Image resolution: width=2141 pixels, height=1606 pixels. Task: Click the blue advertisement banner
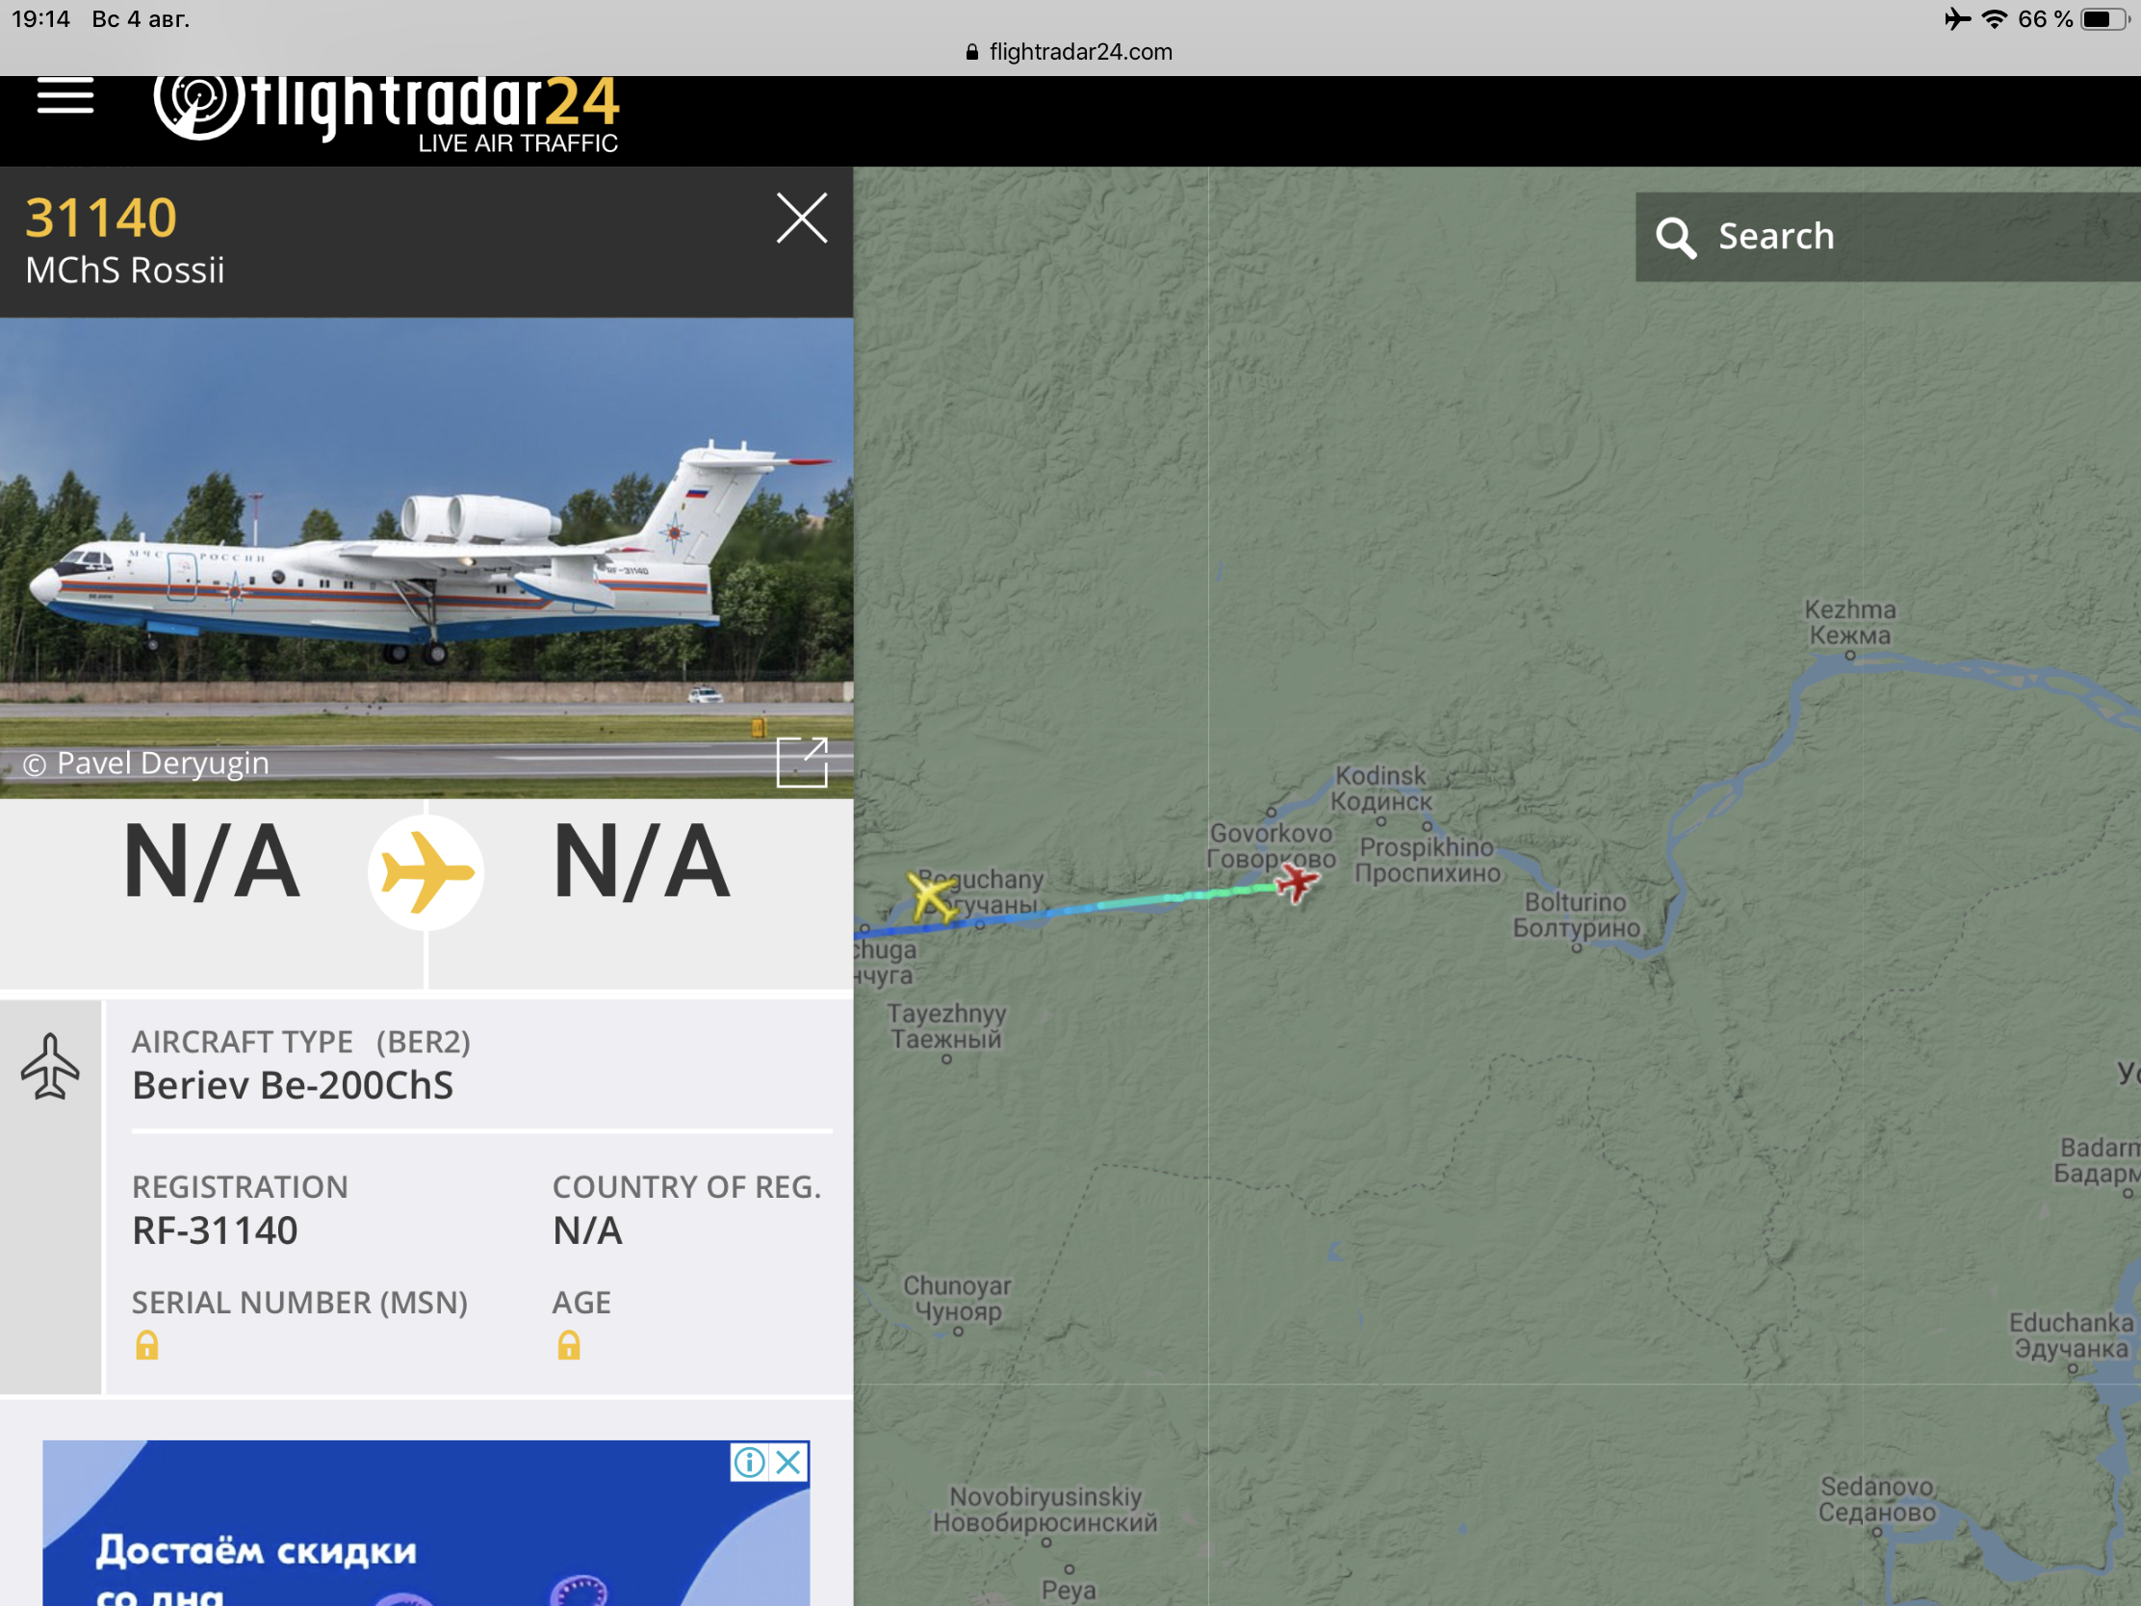pyautogui.click(x=426, y=1523)
